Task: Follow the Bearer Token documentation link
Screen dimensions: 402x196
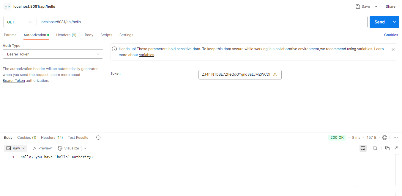Action: pyautogui.click(x=14, y=81)
